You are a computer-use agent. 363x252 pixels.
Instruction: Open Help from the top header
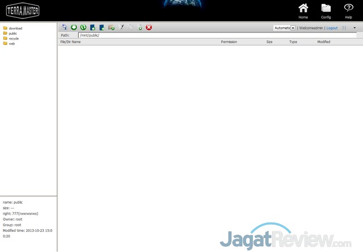pyautogui.click(x=348, y=11)
